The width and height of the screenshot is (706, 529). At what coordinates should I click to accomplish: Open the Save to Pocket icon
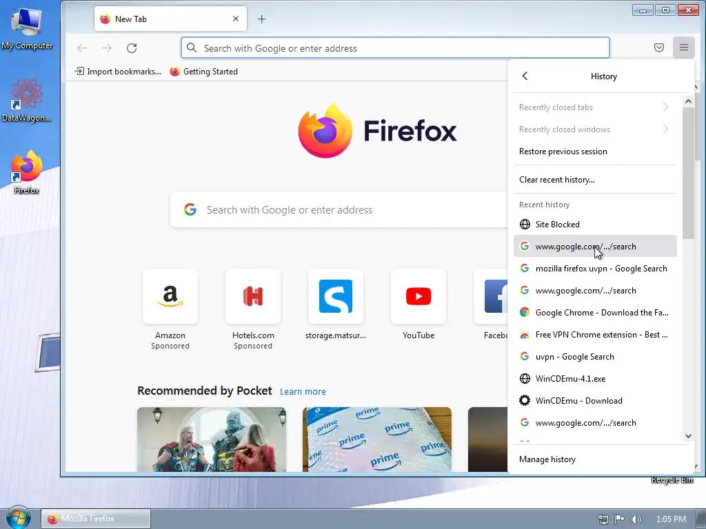(658, 48)
